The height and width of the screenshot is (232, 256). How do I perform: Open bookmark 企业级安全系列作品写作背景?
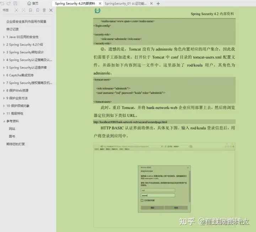pos(26,22)
